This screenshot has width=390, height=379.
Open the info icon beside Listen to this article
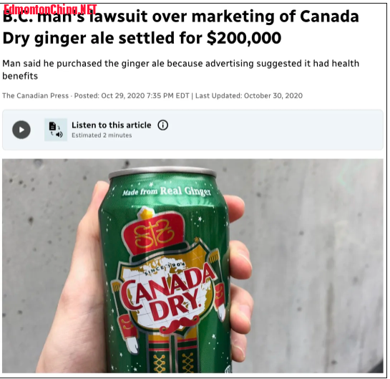click(x=163, y=125)
